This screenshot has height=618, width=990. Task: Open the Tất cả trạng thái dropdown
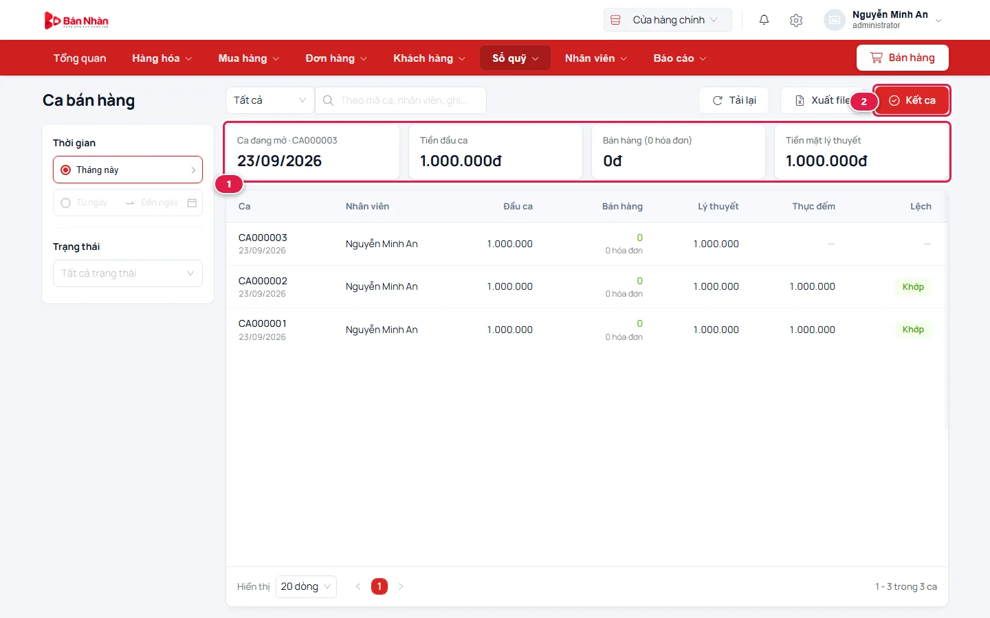[128, 273]
